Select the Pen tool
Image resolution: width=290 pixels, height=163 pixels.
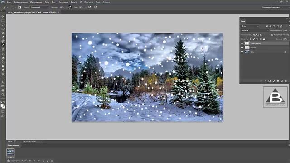click(x=3, y=74)
